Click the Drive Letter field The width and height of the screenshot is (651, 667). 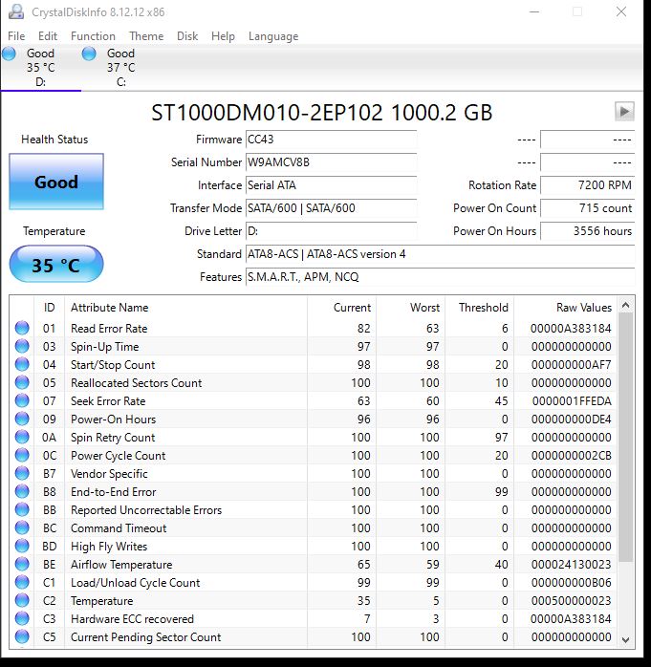point(331,231)
